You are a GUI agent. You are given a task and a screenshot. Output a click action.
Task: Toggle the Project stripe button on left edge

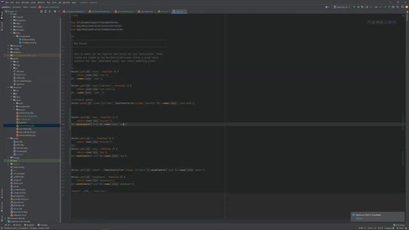pos(2,15)
